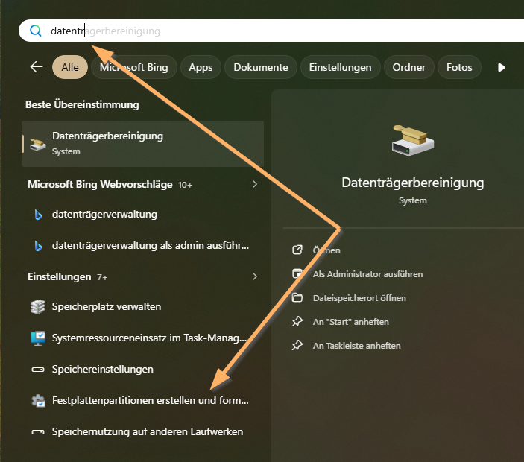Expand the Einstellungen section chevron
Viewport: 524px width, 462px height.
click(x=255, y=276)
